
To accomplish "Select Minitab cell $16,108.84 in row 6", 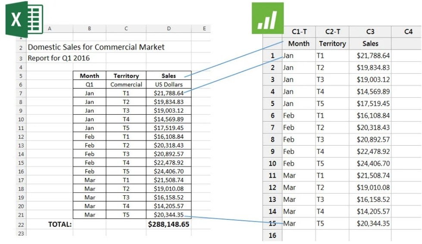I will click(x=370, y=116).
